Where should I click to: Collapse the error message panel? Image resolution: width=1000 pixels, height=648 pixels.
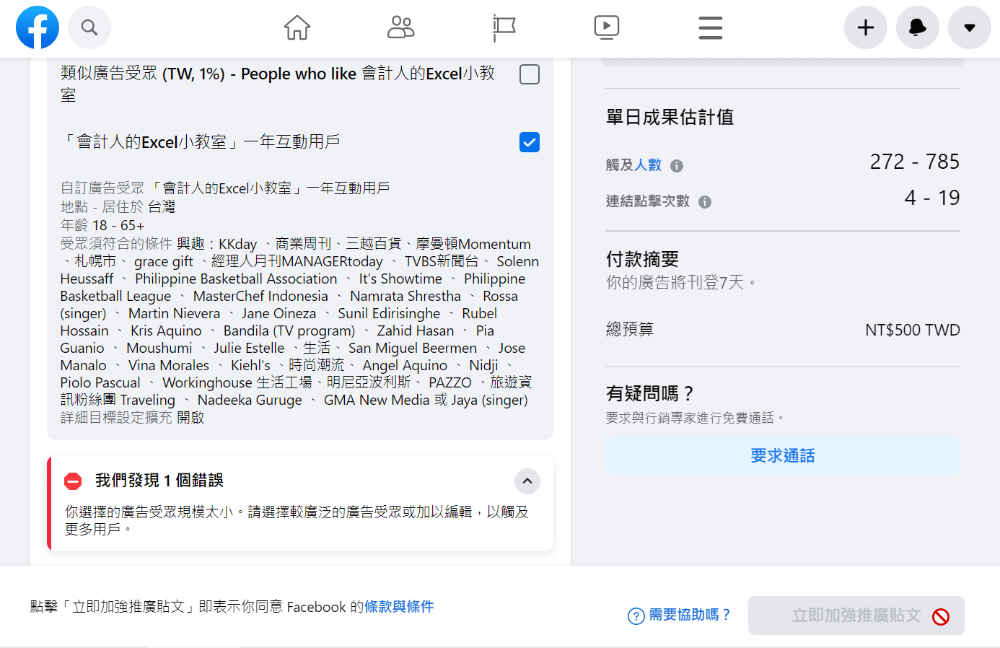point(527,481)
